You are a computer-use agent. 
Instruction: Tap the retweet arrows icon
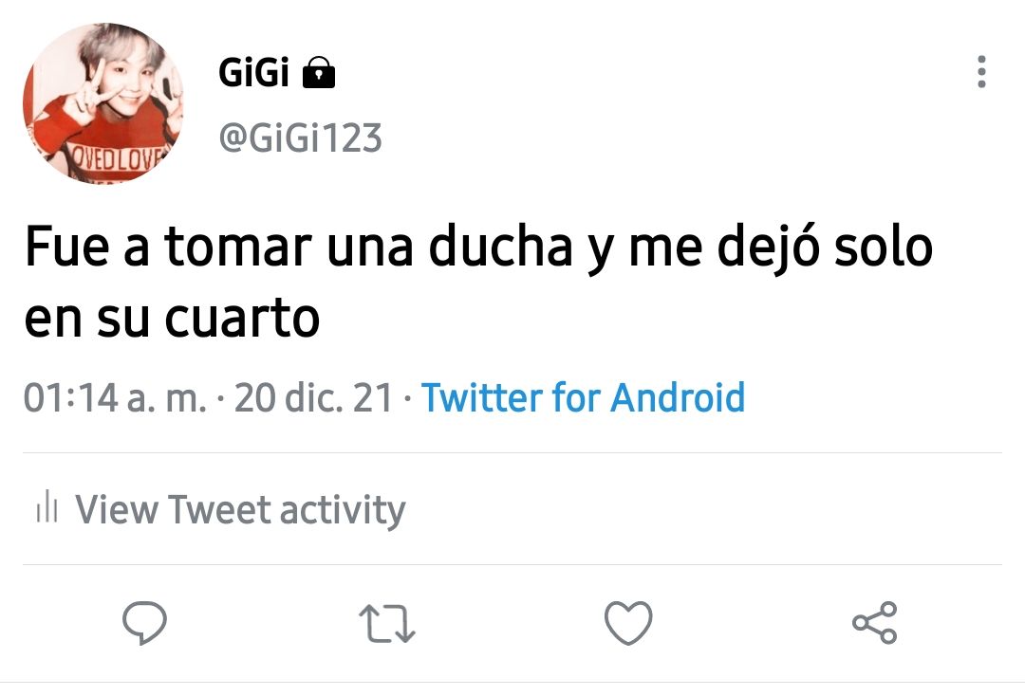coord(387,624)
